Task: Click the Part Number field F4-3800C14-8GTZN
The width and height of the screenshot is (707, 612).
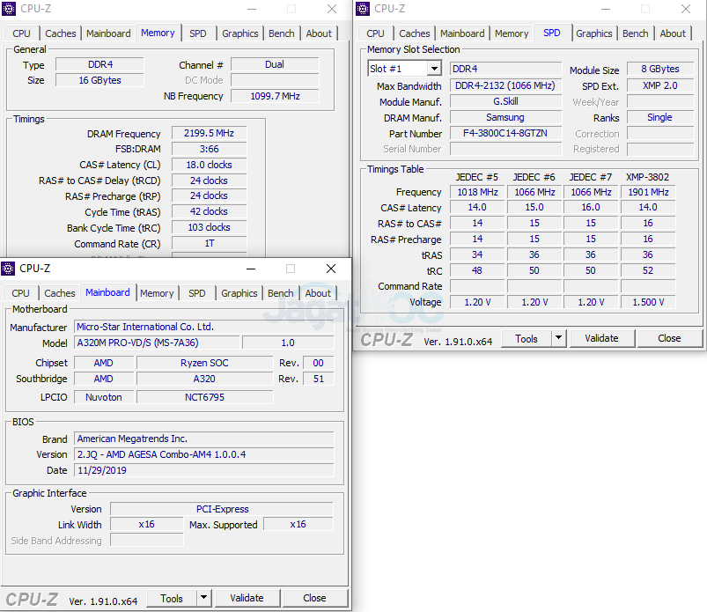Action: click(504, 134)
